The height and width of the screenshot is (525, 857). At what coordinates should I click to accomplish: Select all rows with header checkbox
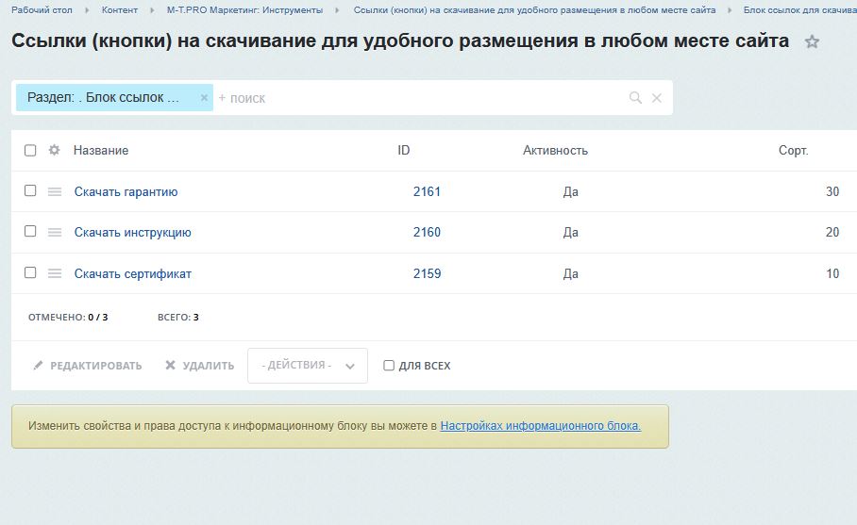[30, 150]
